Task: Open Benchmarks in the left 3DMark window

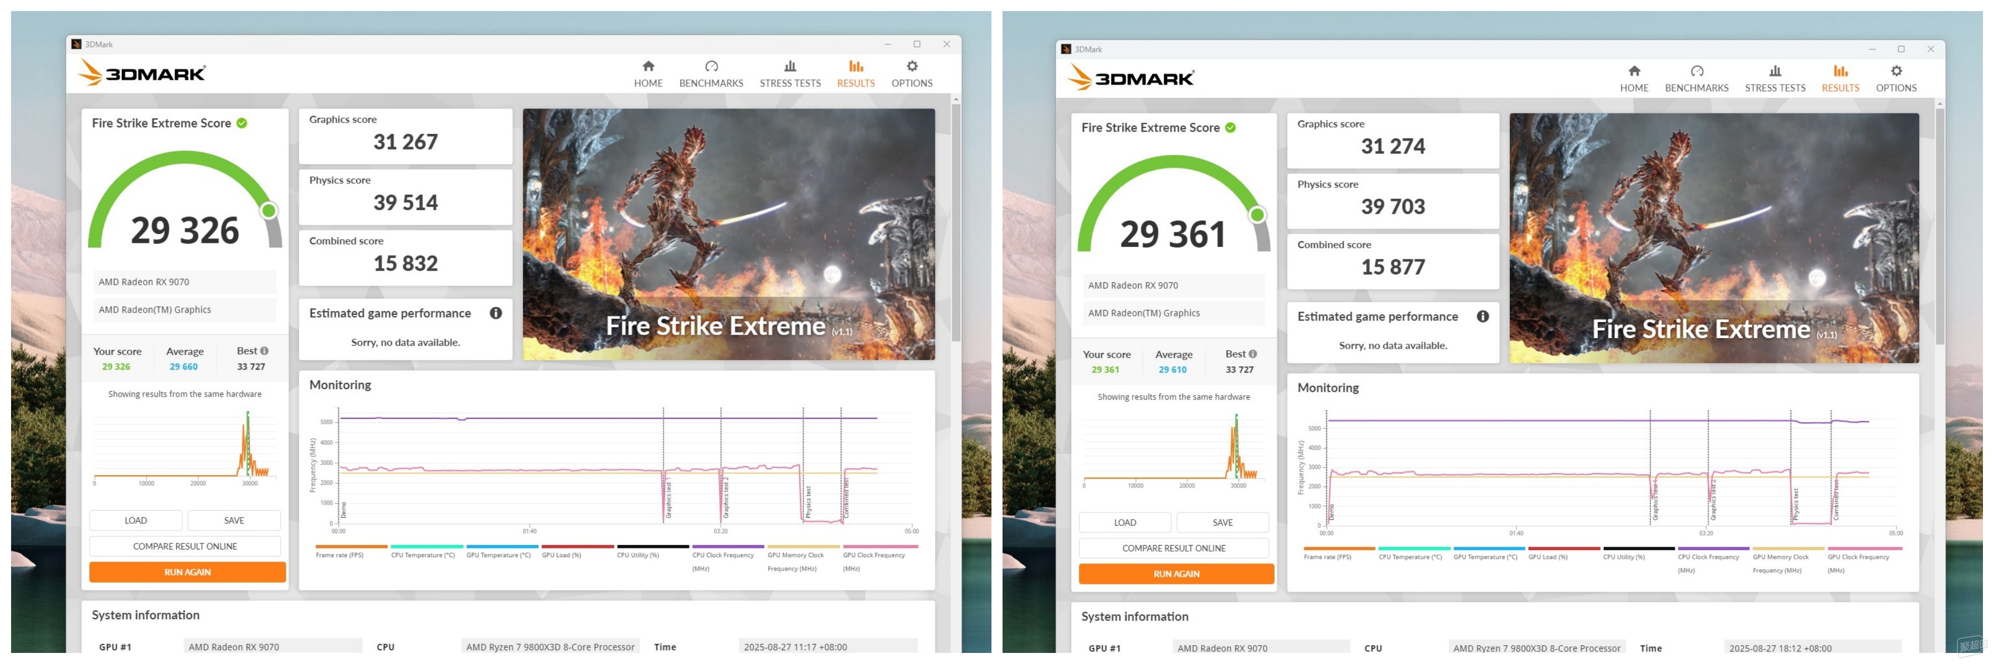Action: tap(711, 74)
